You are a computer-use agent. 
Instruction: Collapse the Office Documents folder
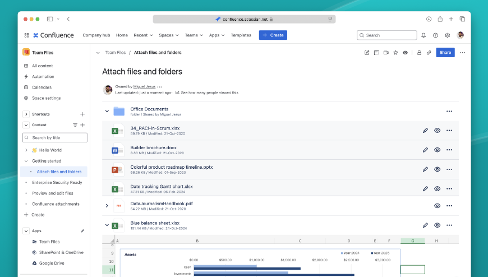click(107, 111)
